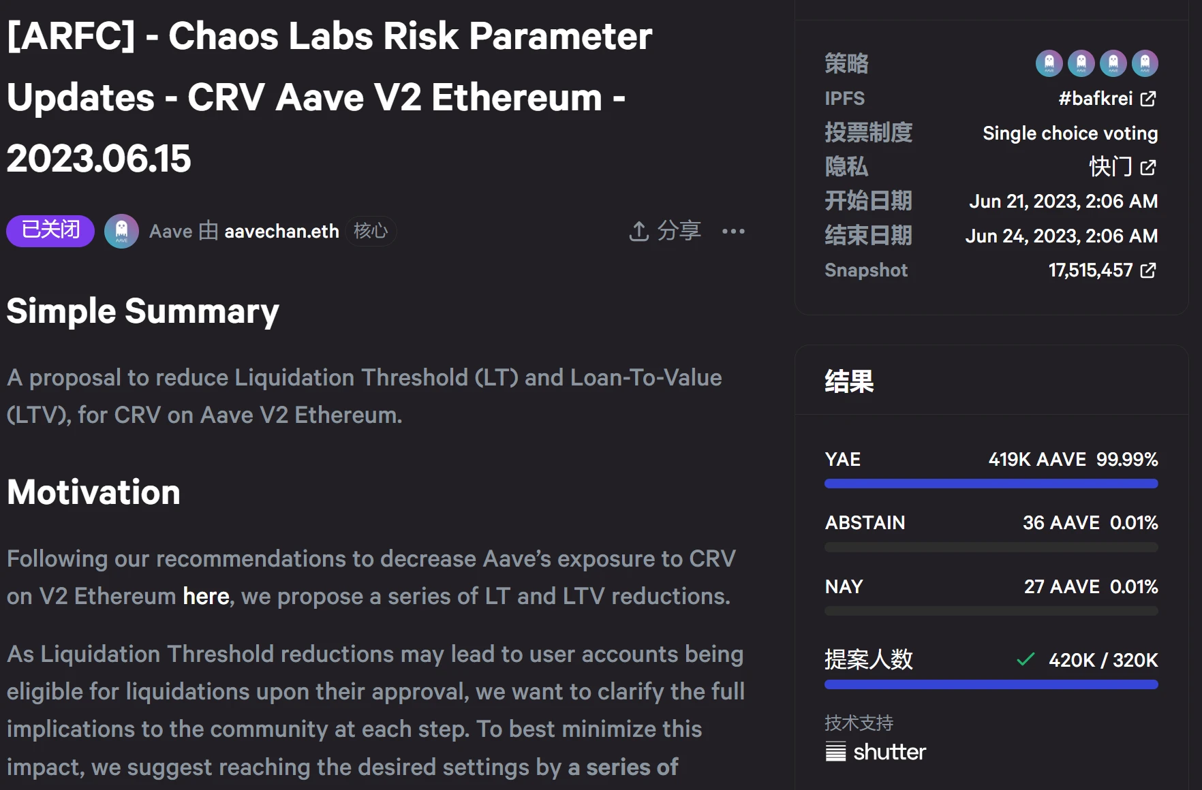This screenshot has width=1202, height=790.
Task: Click the share upload icon
Action: click(x=638, y=232)
